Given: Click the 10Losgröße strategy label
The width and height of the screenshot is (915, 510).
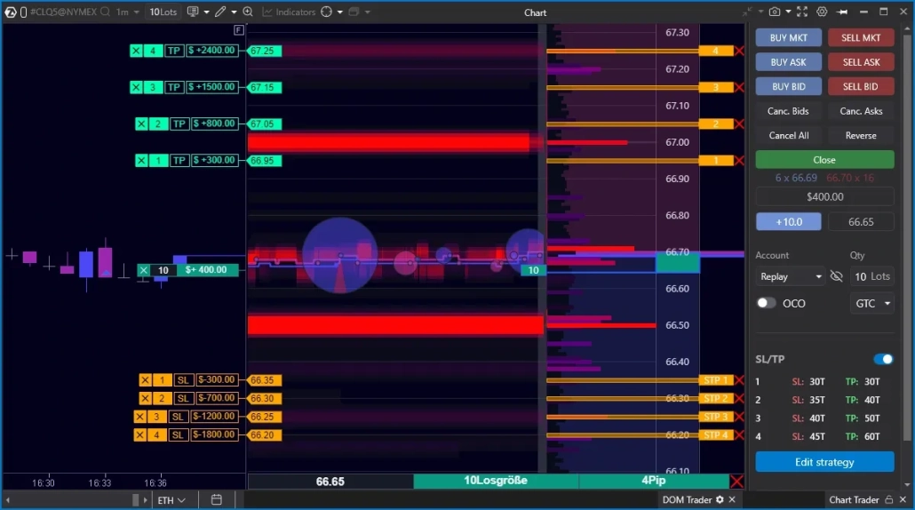Looking at the screenshot, I should pos(496,481).
